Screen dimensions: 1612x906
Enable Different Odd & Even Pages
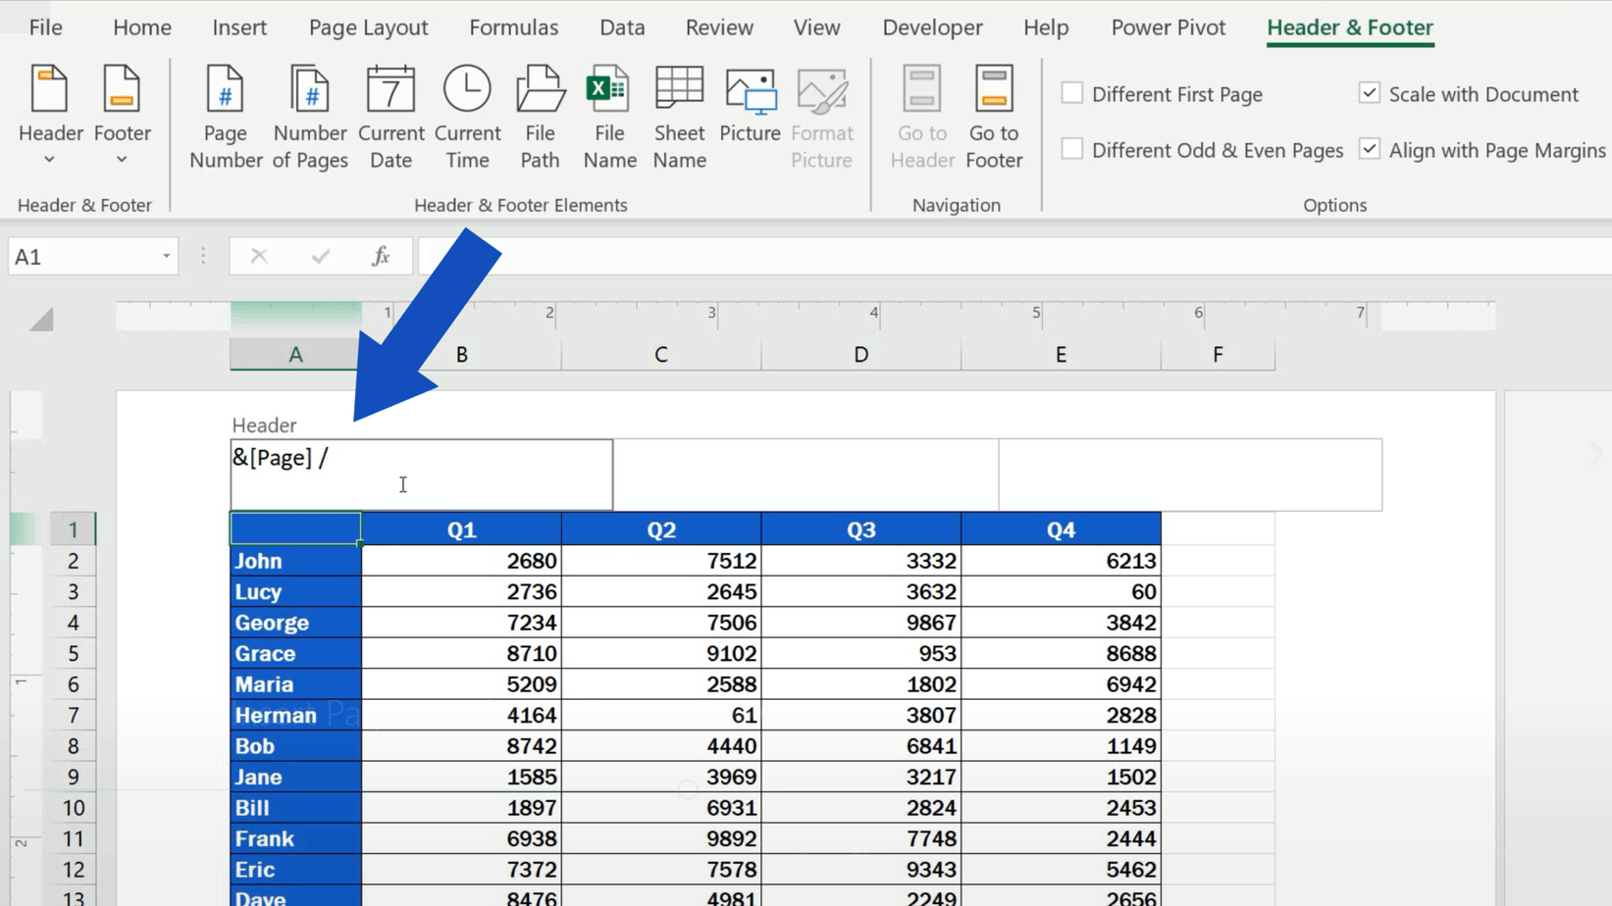[x=1071, y=148]
